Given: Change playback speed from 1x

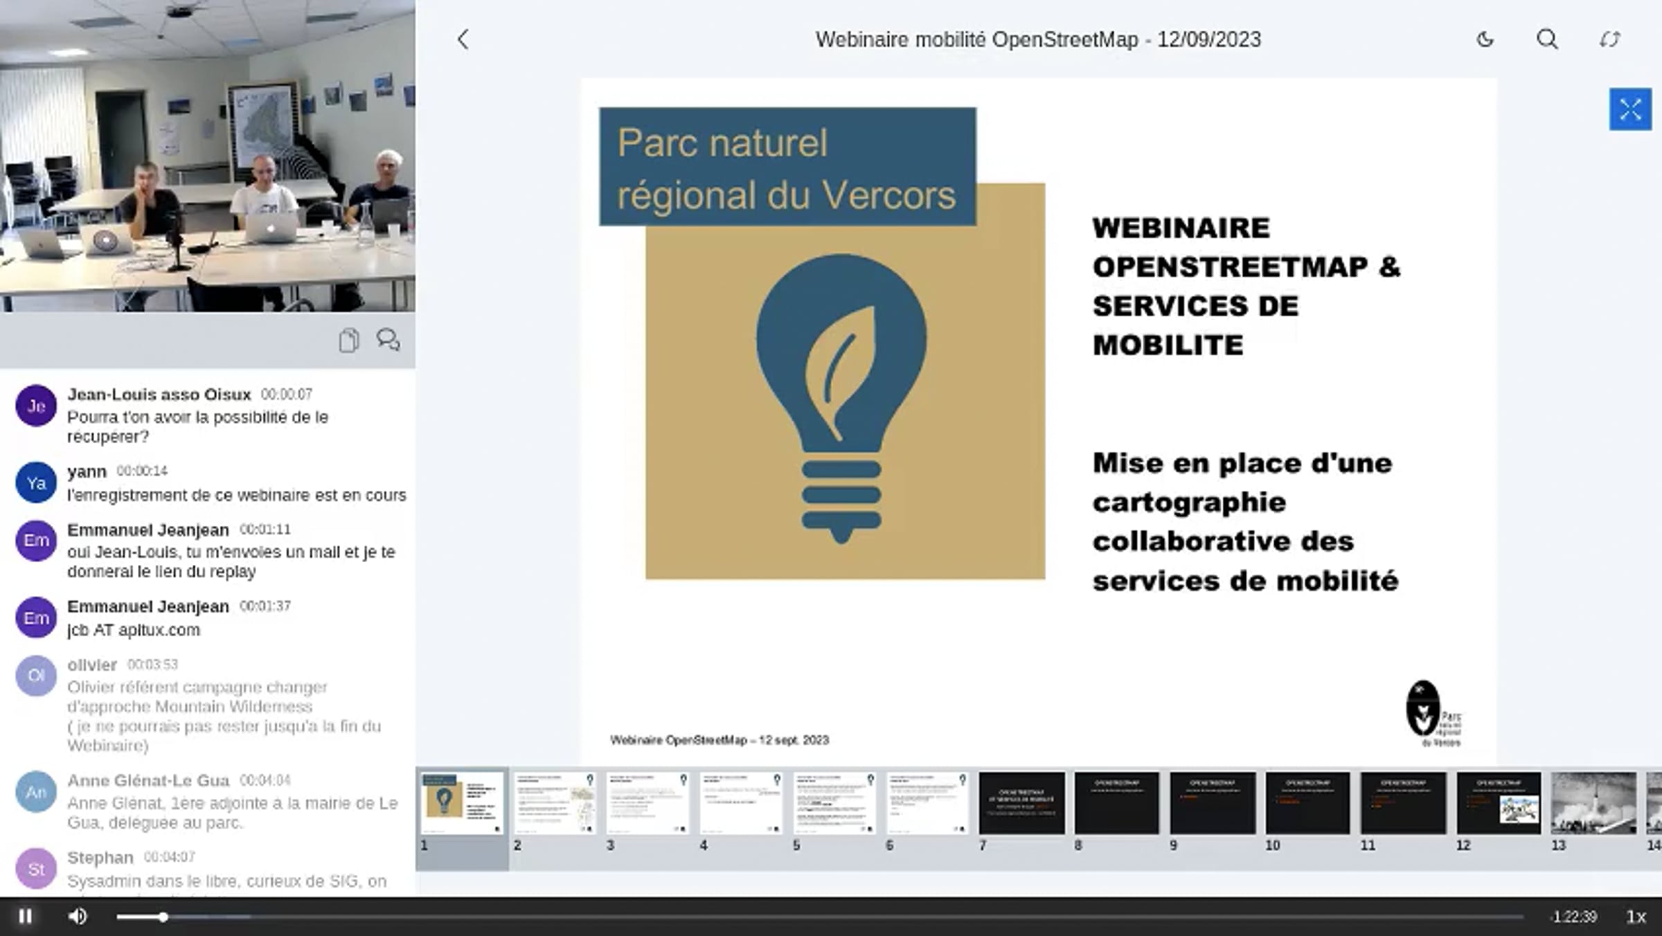Looking at the screenshot, I should [1636, 917].
